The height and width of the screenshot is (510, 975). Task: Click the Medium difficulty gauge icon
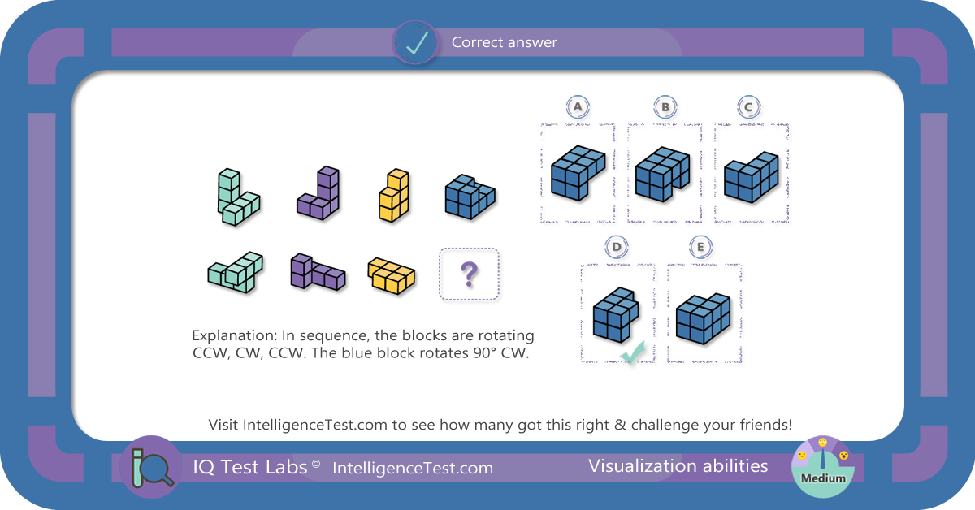pyautogui.click(x=822, y=466)
